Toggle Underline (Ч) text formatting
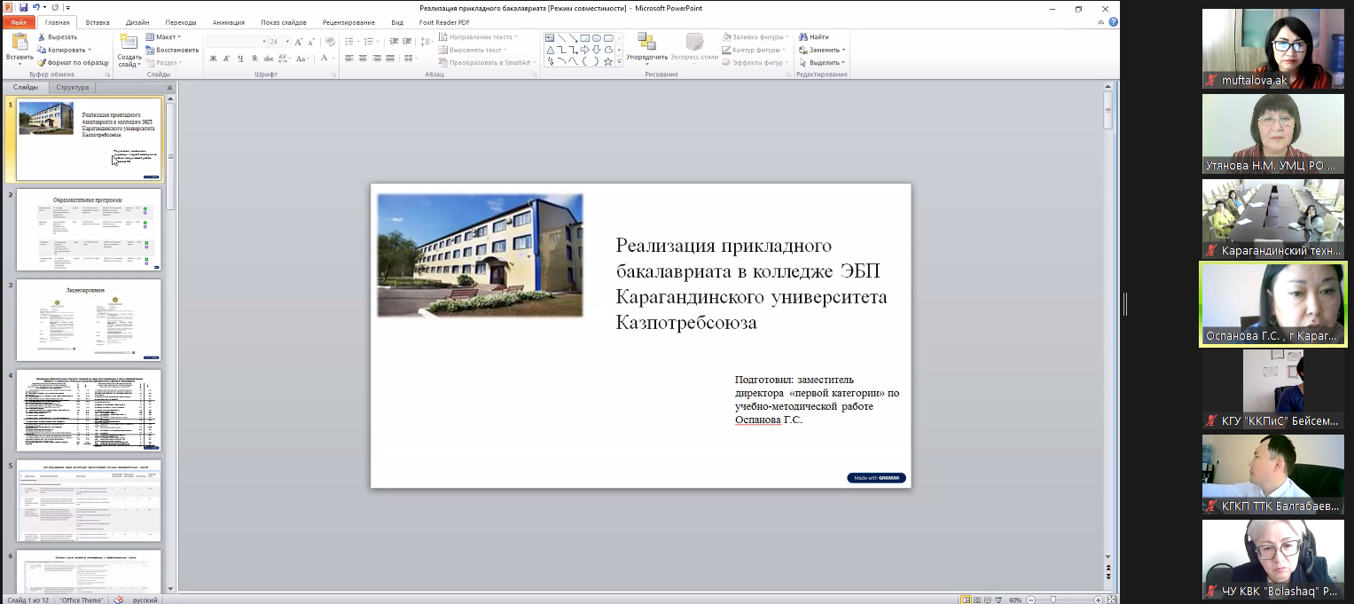This screenshot has height=604, width=1354. (x=240, y=59)
